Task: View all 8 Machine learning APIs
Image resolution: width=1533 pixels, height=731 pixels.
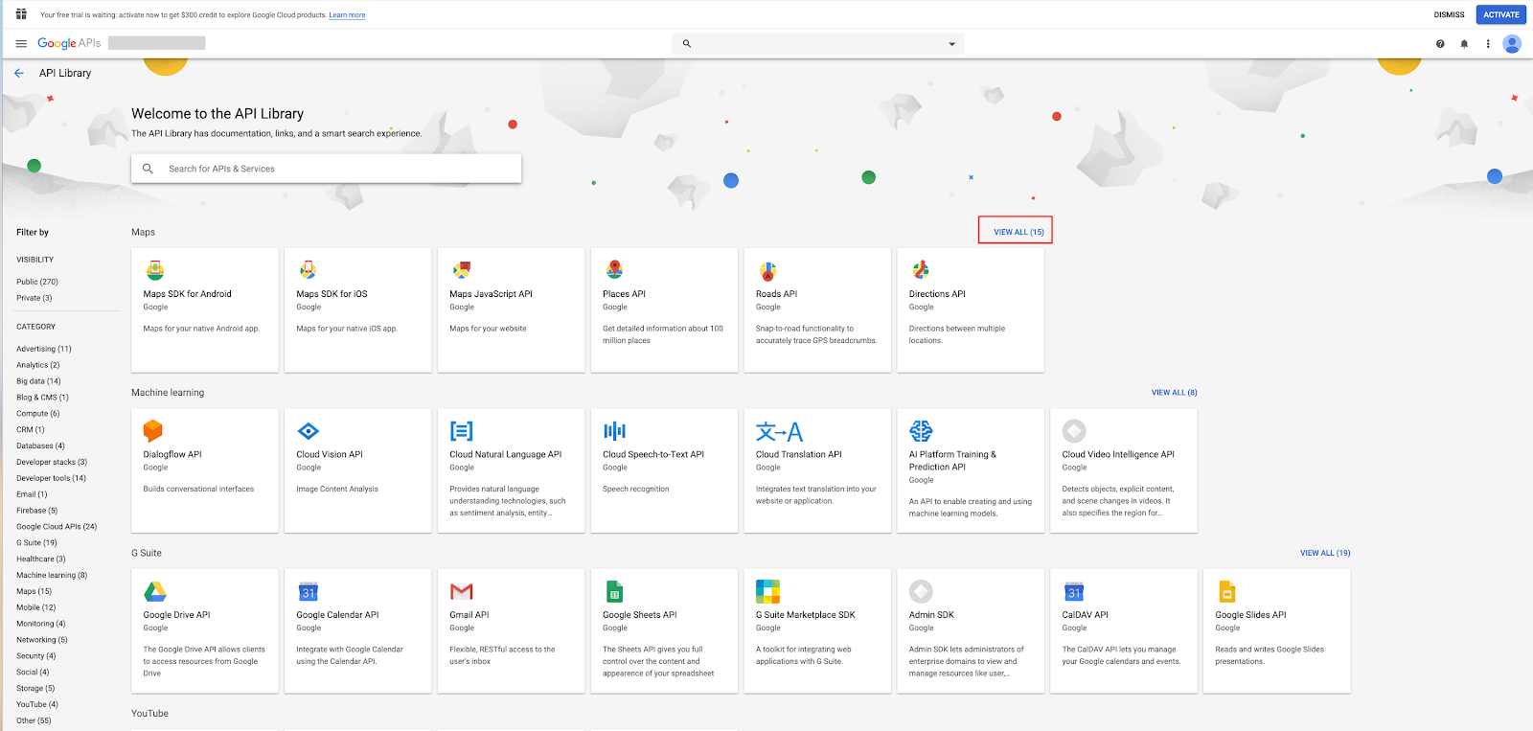Action: click(1174, 393)
